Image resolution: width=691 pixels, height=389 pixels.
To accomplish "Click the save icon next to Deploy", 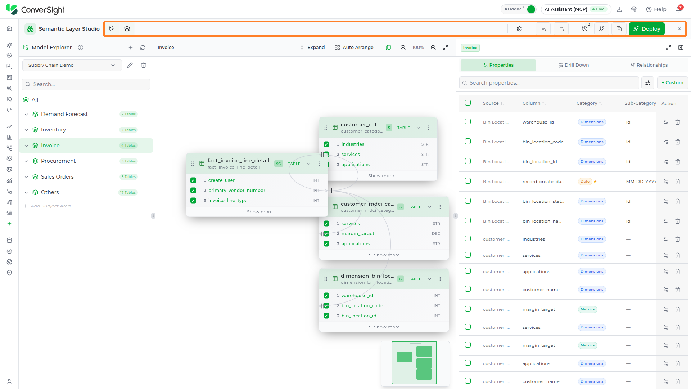I will click(619, 29).
